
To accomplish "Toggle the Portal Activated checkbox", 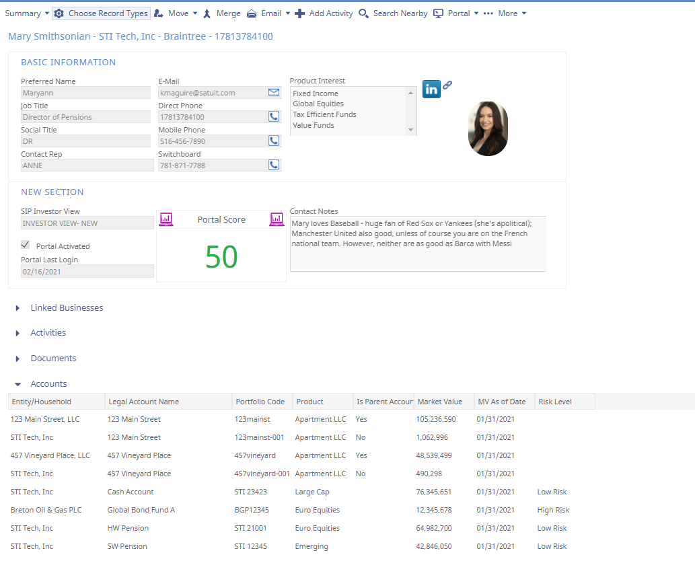I will point(26,245).
